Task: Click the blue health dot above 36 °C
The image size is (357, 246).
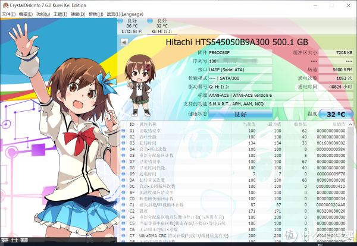Action: pos(120,21)
